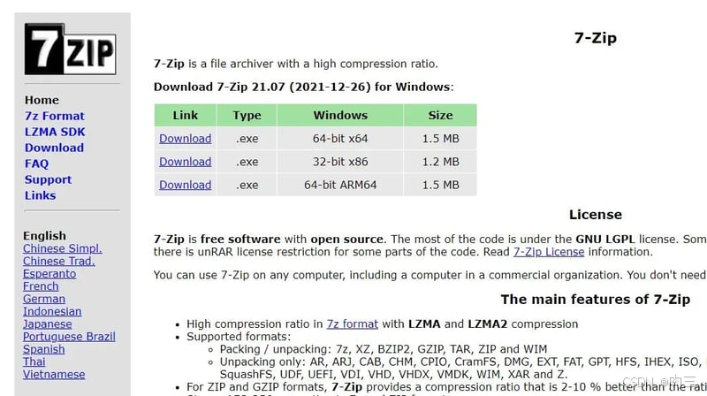The width and height of the screenshot is (707, 396).
Task: Switch language to Spanish
Action: coord(43,349)
